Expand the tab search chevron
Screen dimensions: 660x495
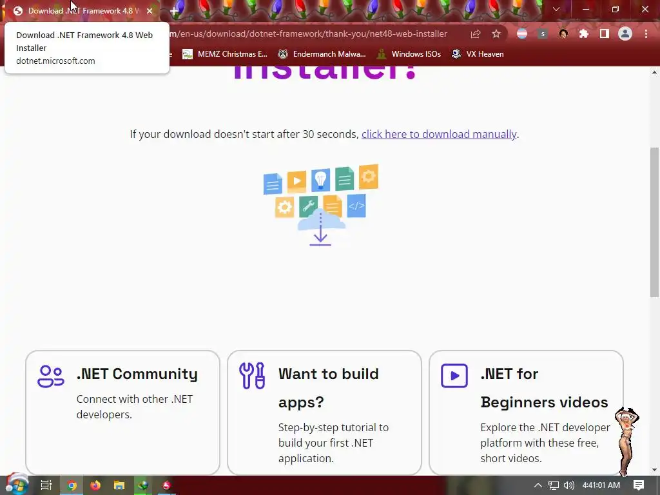click(x=556, y=9)
